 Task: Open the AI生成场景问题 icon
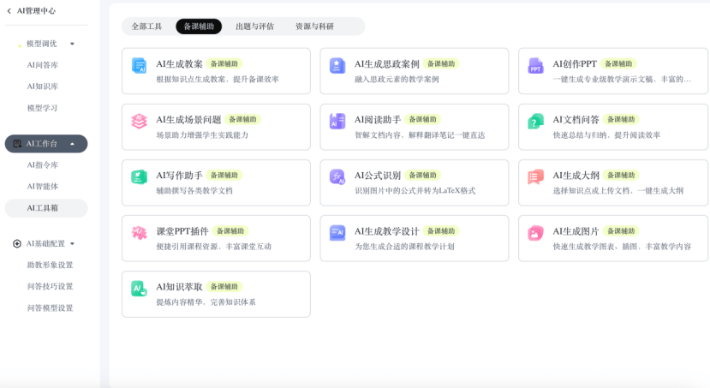[x=139, y=122]
